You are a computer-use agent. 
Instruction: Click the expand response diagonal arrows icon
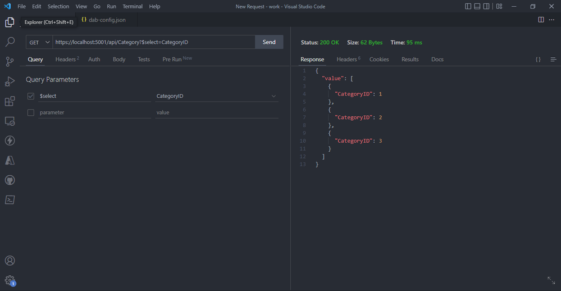coord(551,280)
